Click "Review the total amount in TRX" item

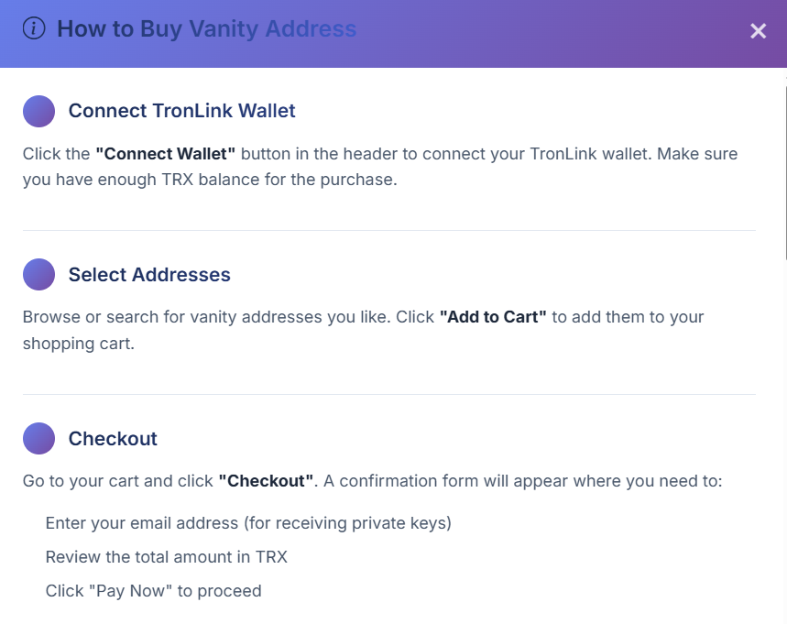point(167,557)
